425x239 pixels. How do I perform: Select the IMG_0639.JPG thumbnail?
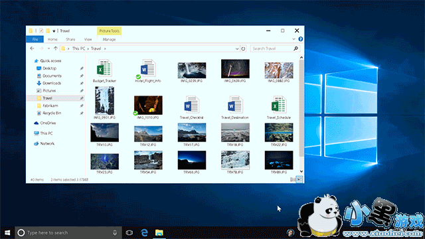coord(235,69)
